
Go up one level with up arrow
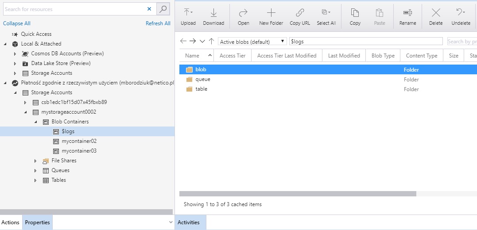211,41
